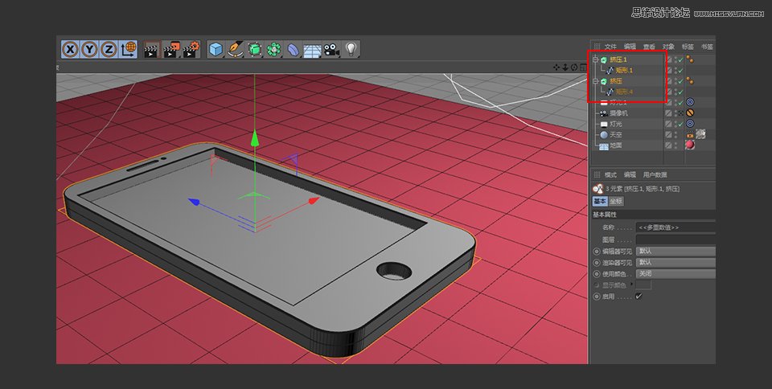Screen dimensions: 772x389
Task: Collapse the 挤压.1 tree node
Action: click(x=595, y=59)
